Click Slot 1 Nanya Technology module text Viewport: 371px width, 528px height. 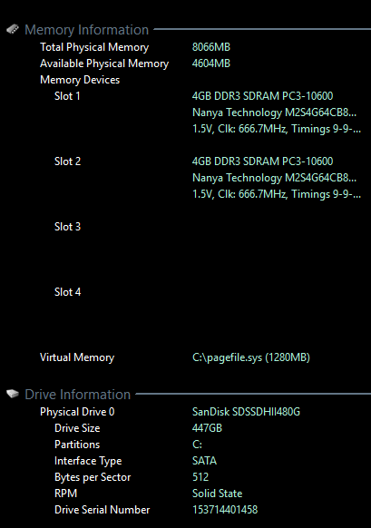(274, 112)
